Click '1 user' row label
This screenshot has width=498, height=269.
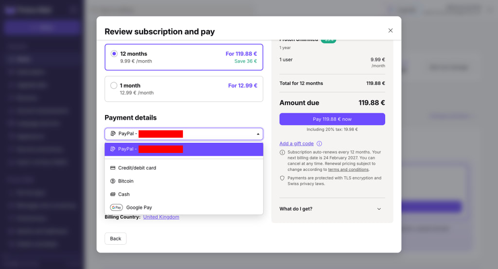click(x=286, y=59)
